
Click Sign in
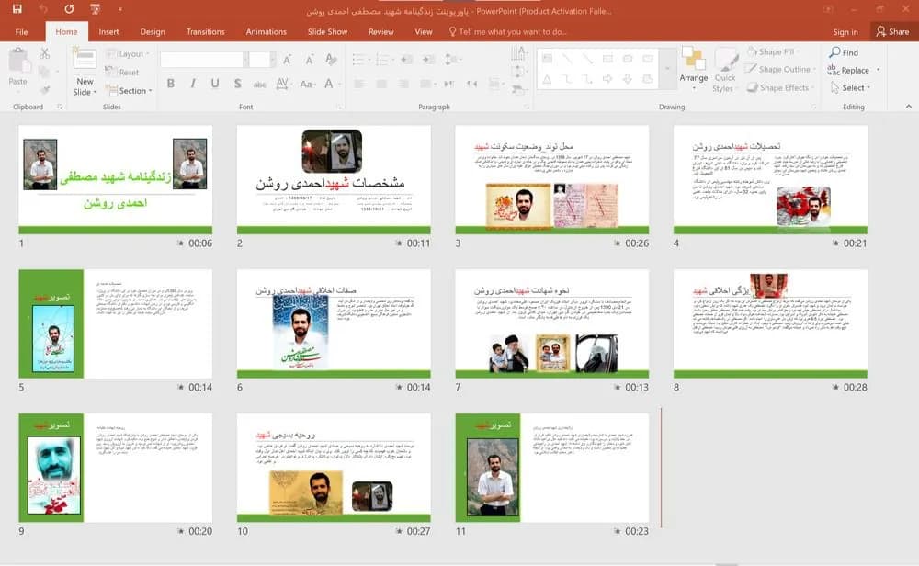point(845,32)
